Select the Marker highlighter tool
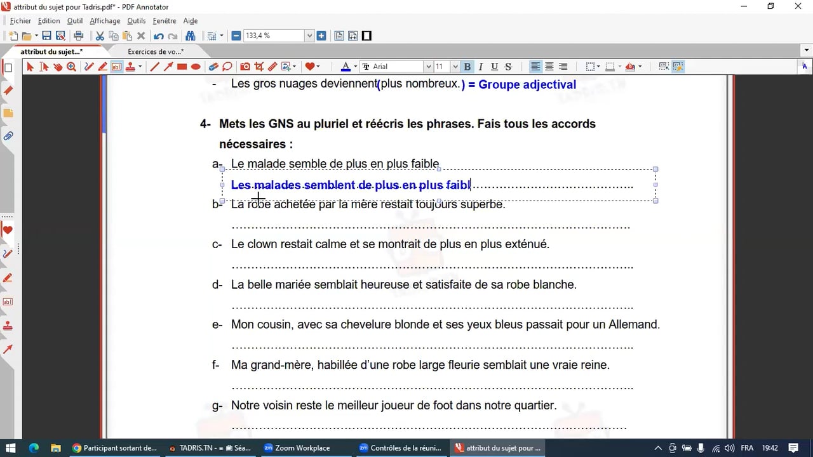 point(103,67)
